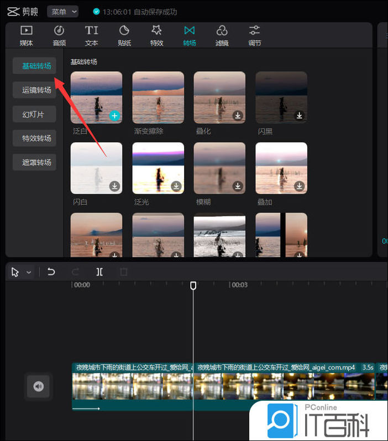The image size is (388, 441).
Task: Select the 叠化 transition thumbnail
Action: pyautogui.click(x=219, y=97)
